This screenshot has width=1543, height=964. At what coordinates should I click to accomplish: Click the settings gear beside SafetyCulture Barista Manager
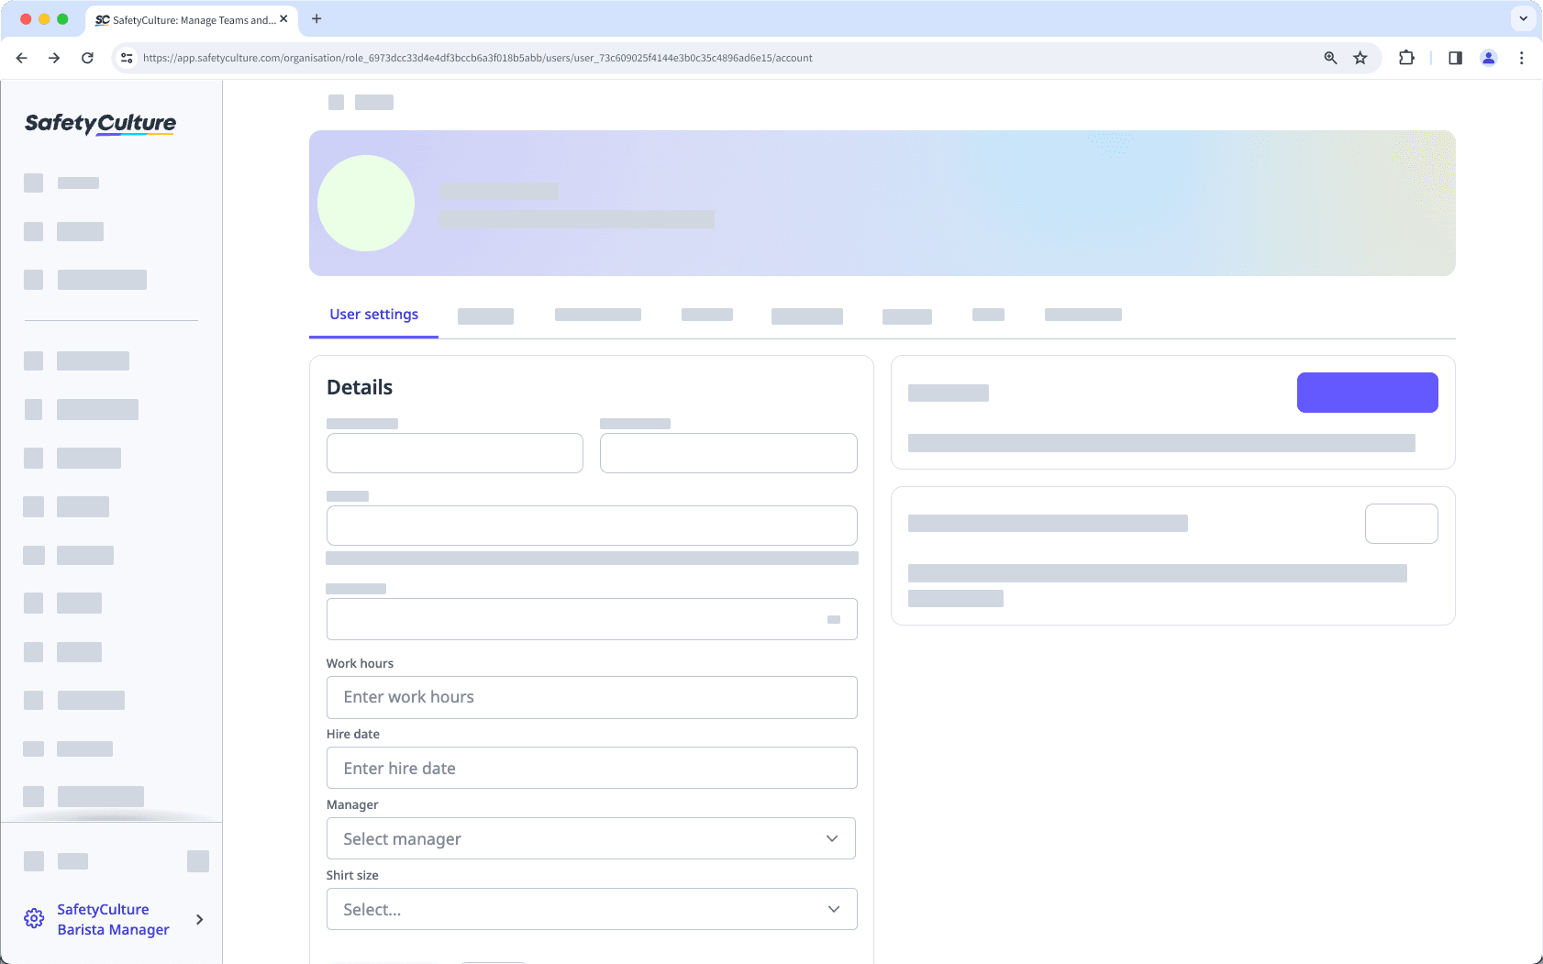tap(34, 918)
